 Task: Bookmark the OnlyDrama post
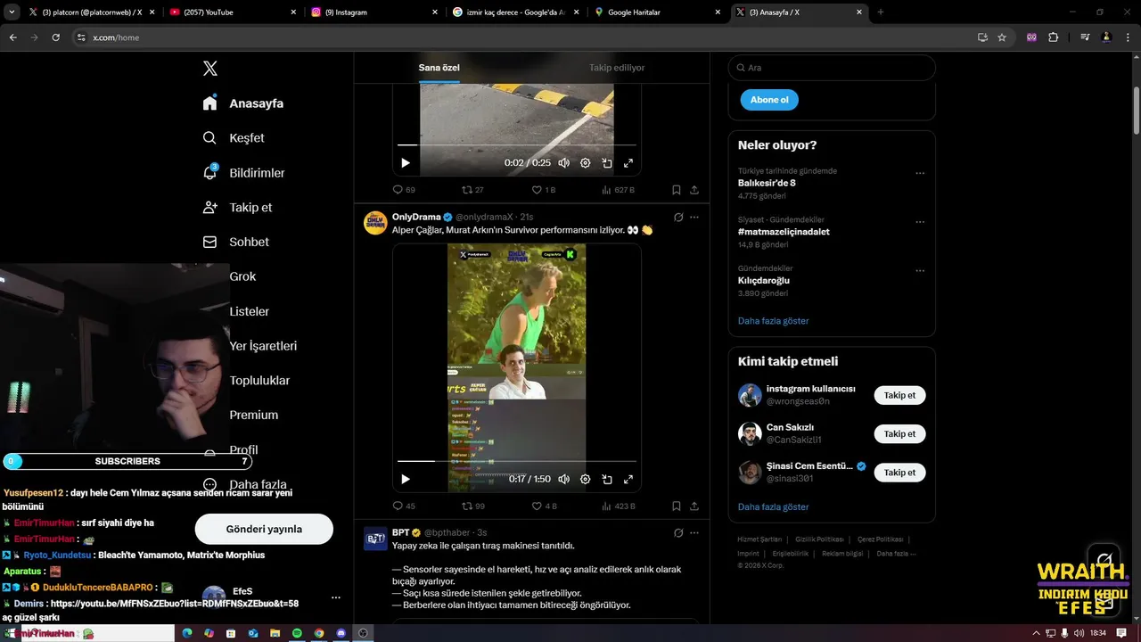tap(677, 506)
